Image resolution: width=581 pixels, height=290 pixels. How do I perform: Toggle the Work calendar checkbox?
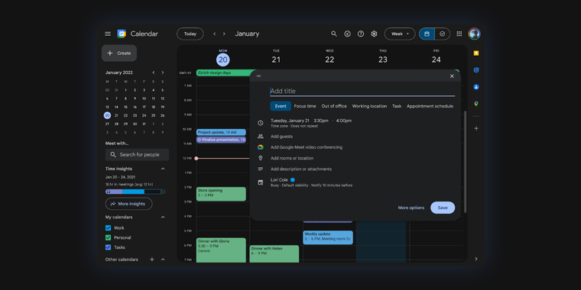(109, 228)
